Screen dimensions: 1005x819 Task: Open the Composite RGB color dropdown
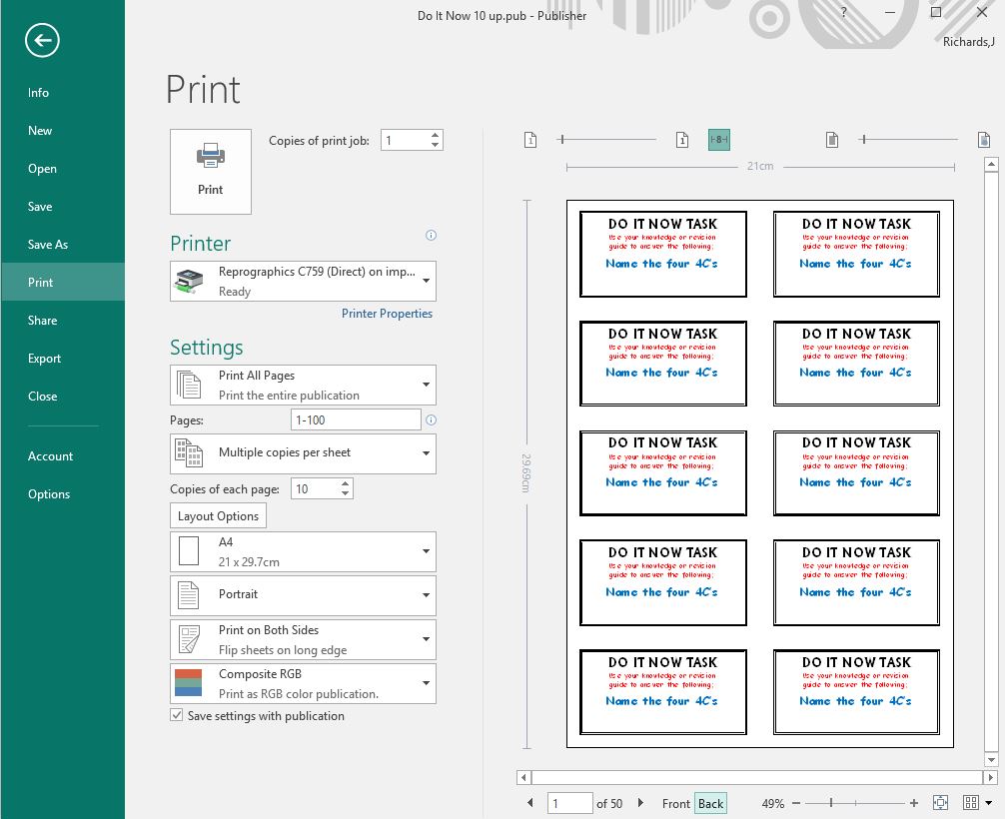303,683
